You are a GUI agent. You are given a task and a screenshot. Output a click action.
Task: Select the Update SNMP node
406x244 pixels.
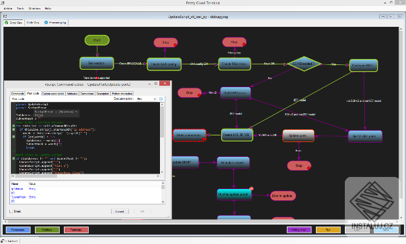pyautogui.click(x=185, y=162)
